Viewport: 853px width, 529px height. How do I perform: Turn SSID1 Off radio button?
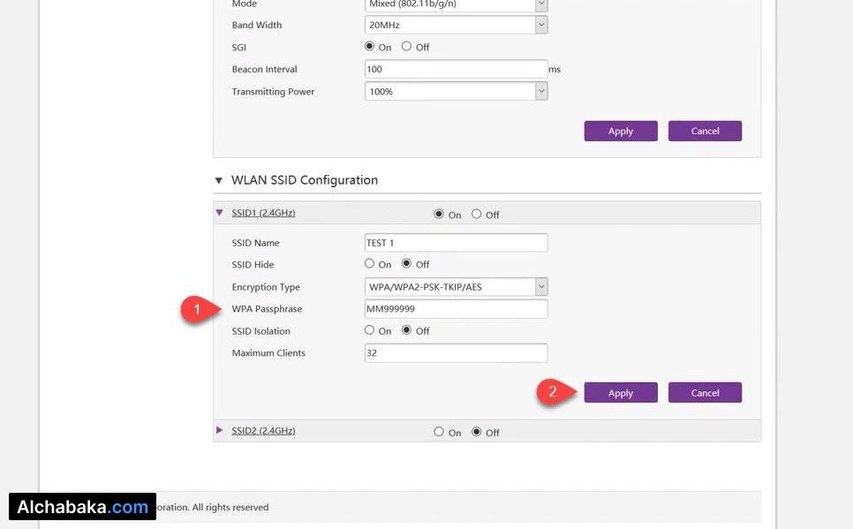pos(477,215)
